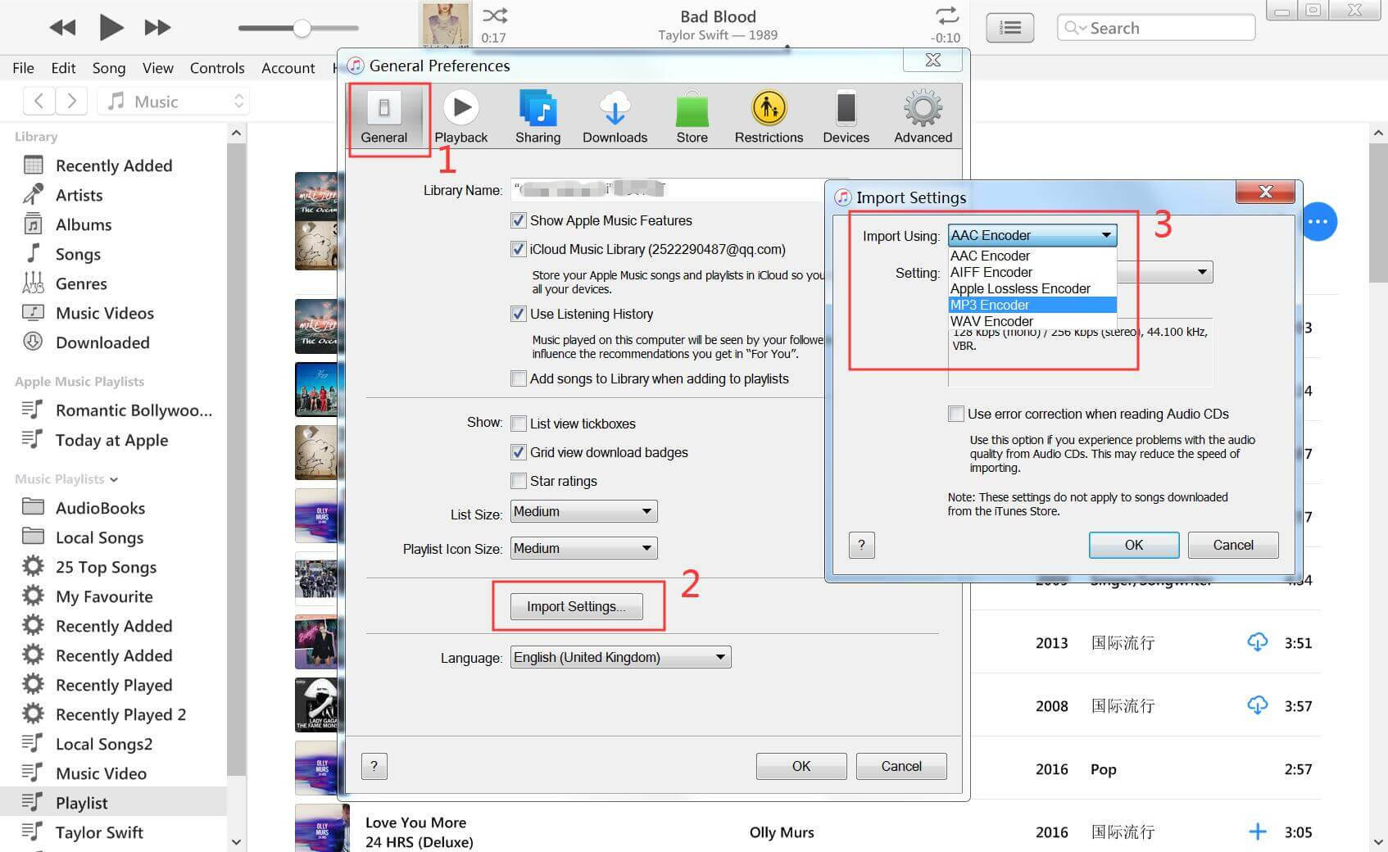Open the Local Songs folder
1388x852 pixels.
click(99, 537)
